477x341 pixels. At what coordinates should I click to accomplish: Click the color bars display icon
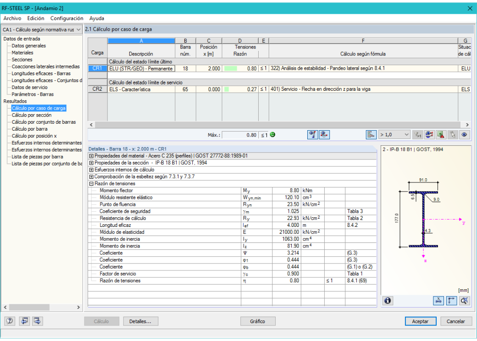371,135
